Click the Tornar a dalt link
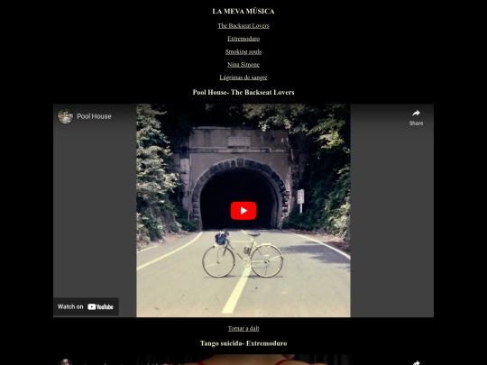The height and width of the screenshot is (365, 487). click(x=243, y=328)
